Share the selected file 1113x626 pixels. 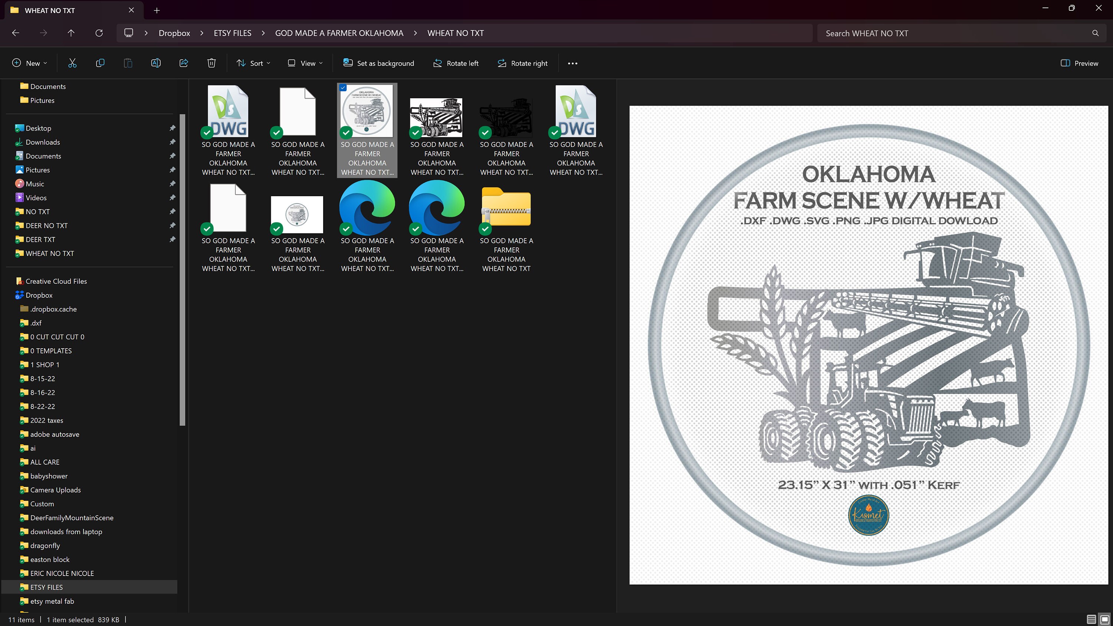(x=184, y=63)
